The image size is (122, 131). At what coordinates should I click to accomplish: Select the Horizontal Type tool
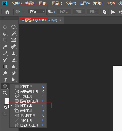click(x=5, y=80)
